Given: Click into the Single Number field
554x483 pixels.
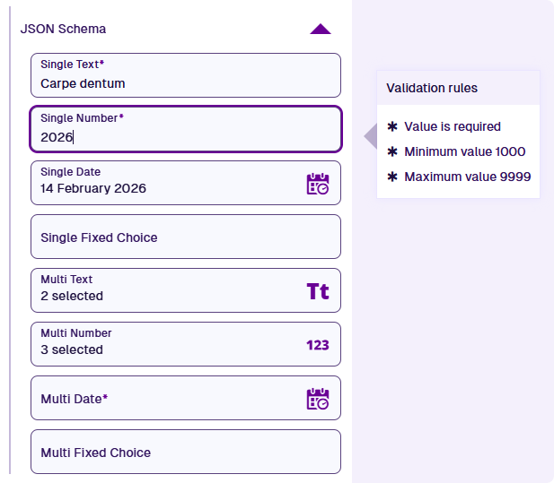Looking at the screenshot, I should 186,130.
